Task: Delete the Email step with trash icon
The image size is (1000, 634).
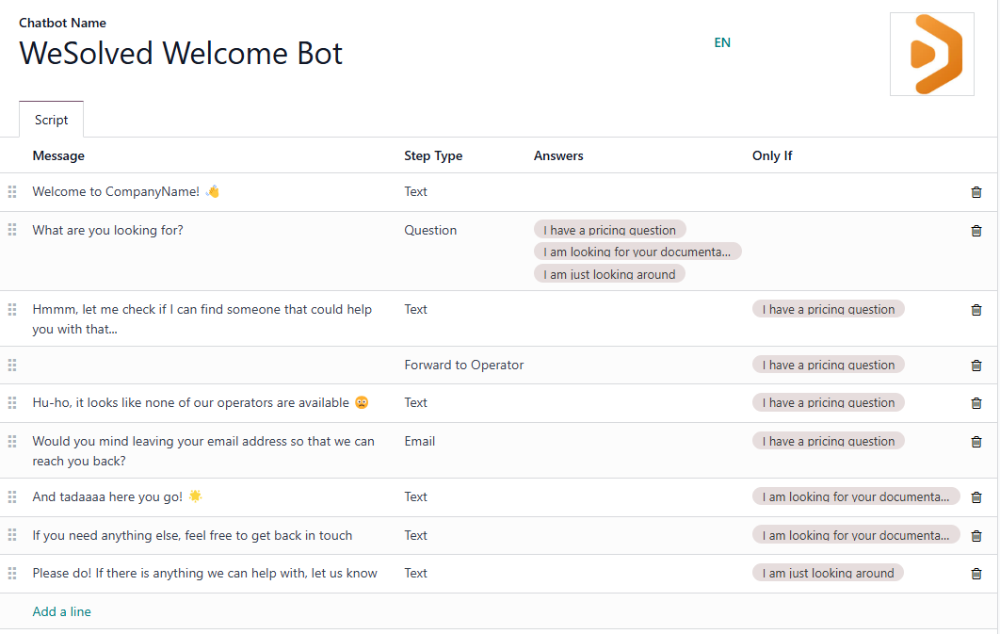Action: [x=976, y=442]
